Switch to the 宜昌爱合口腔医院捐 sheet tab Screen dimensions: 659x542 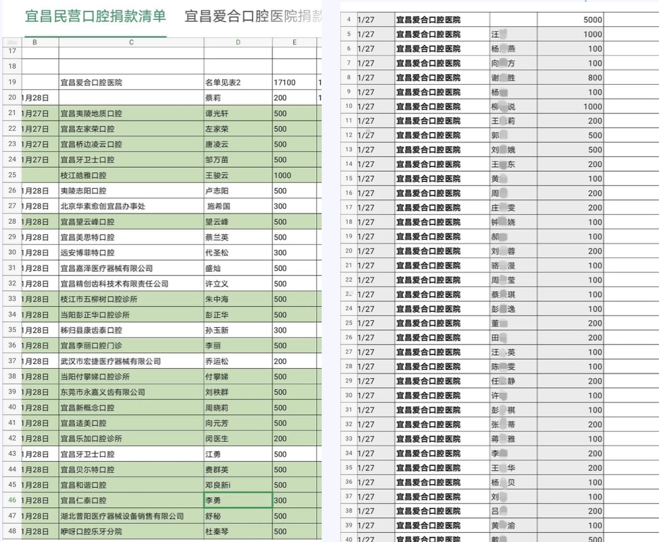(x=253, y=16)
